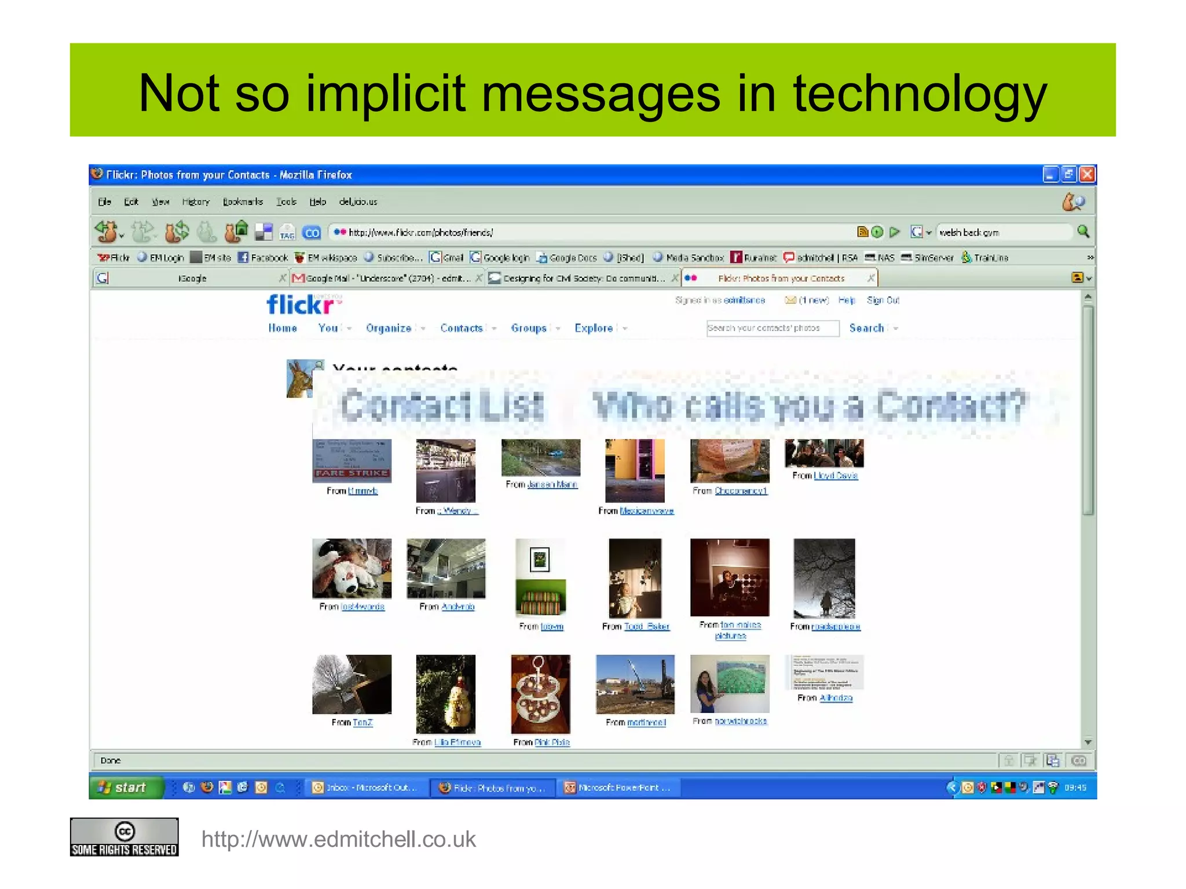Click the cat Home icon
This screenshot has height=889, width=1186.
coord(236,232)
